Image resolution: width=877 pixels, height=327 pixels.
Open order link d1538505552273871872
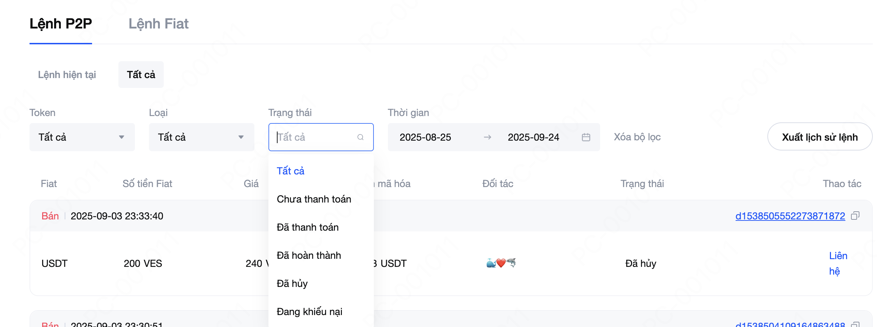coord(790,216)
